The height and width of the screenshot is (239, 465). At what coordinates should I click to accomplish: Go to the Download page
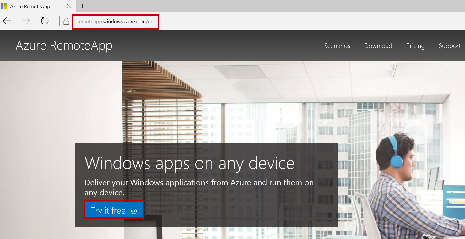point(378,46)
